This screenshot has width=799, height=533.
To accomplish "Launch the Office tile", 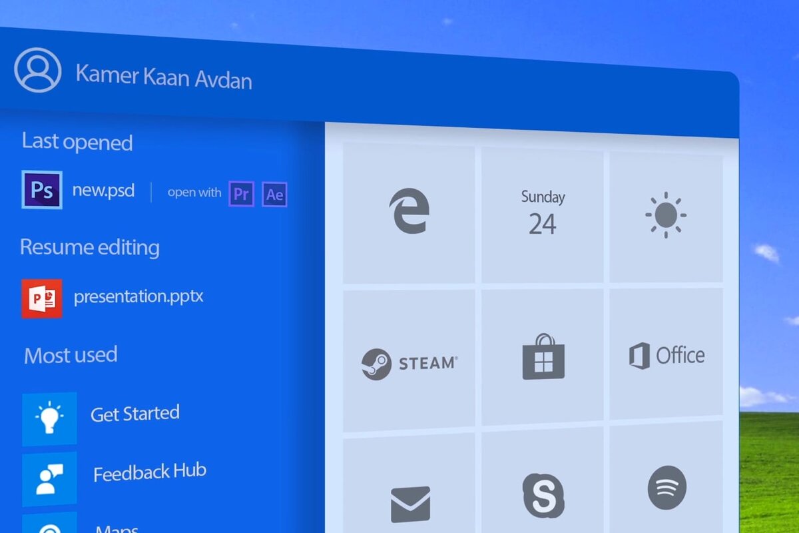I will pos(666,354).
